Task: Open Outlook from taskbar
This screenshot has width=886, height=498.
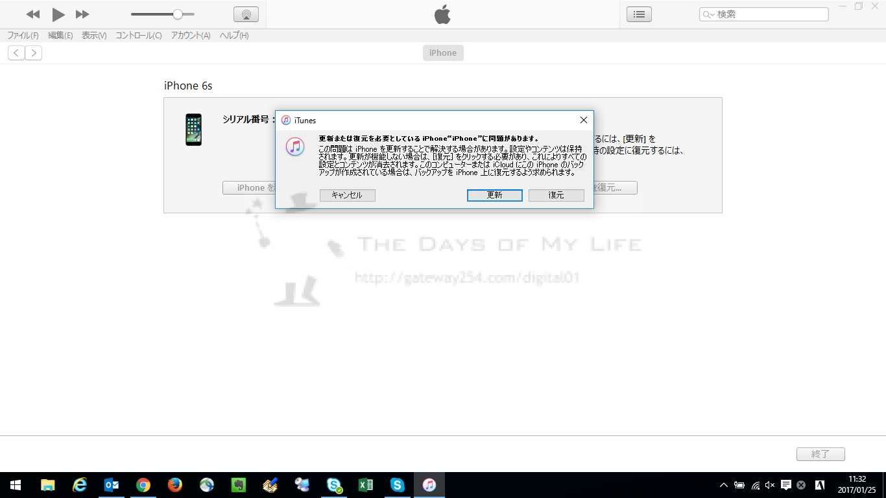Action: coord(111,485)
